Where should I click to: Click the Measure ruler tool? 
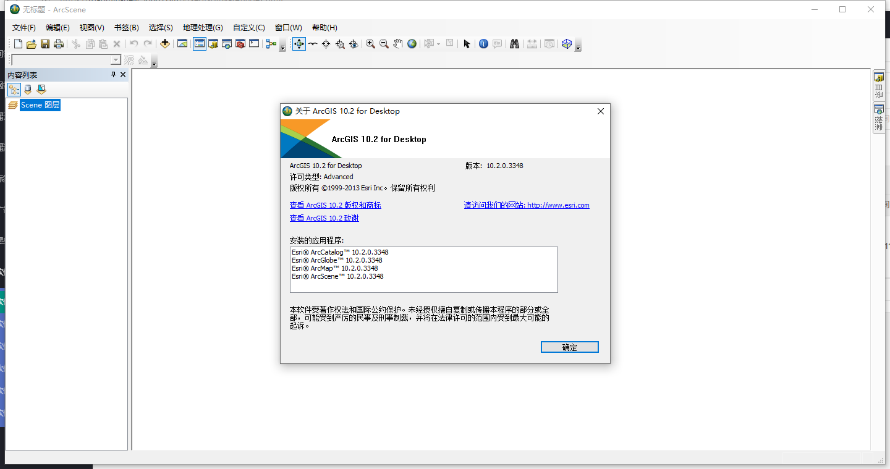(532, 44)
